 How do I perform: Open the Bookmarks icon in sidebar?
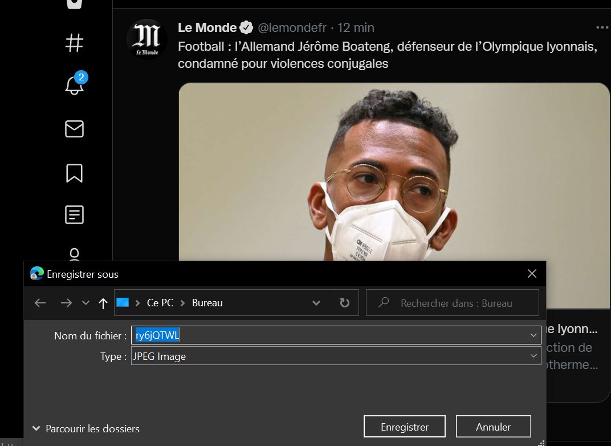(x=74, y=173)
